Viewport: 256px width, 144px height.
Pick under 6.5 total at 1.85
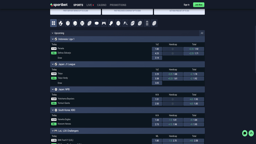pyautogui.click(x=194, y=104)
